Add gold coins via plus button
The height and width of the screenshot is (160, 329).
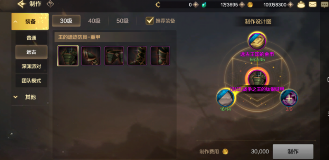(x=290, y=4)
